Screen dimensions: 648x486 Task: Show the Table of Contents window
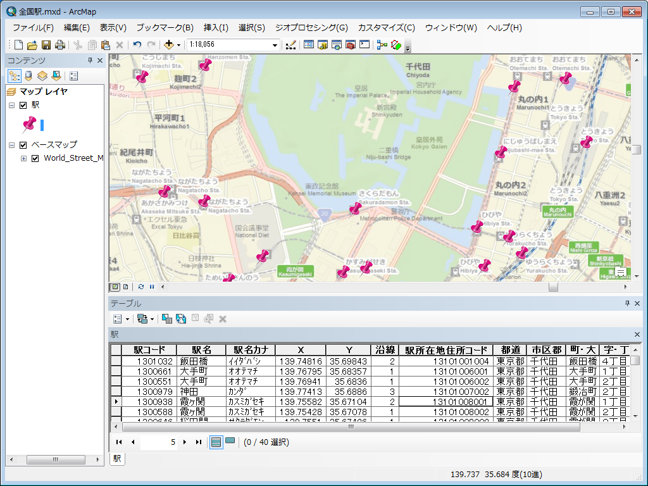[x=309, y=45]
